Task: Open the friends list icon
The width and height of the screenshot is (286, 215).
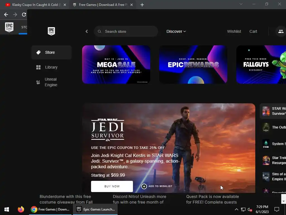Action: [281, 31]
